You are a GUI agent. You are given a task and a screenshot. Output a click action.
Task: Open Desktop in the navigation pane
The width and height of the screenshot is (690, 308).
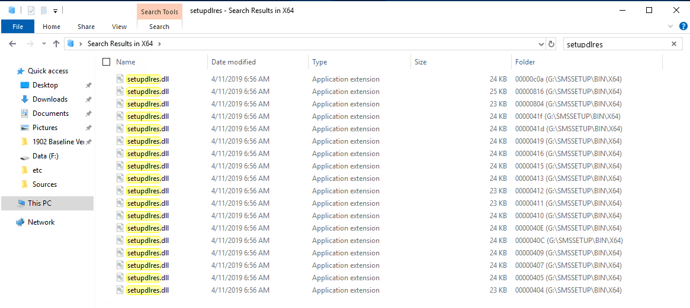[45, 85]
